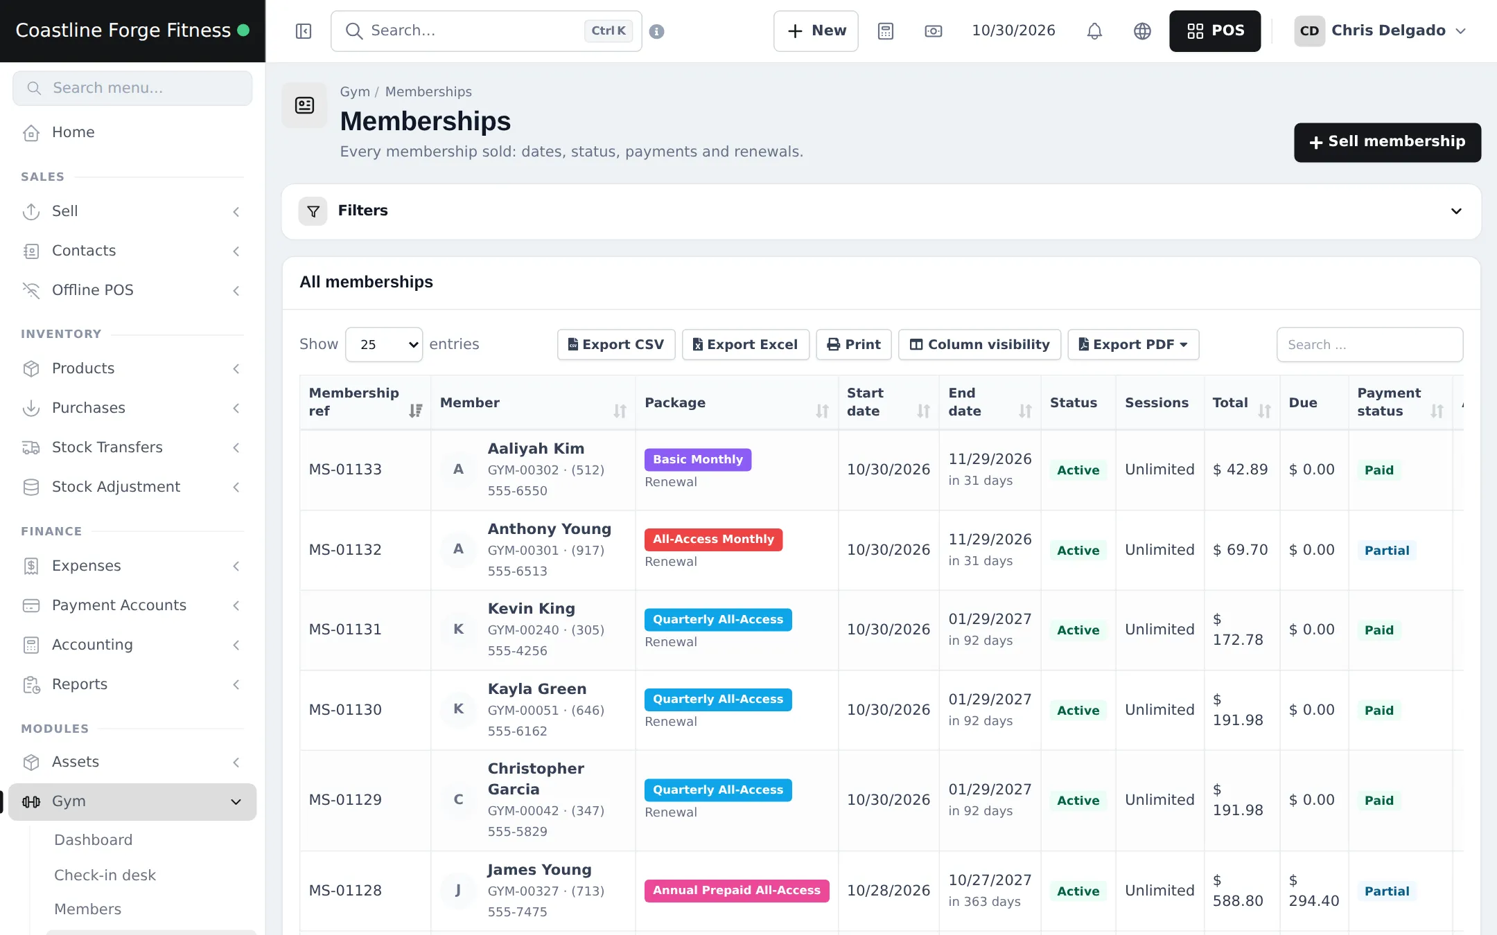This screenshot has width=1497, height=935.
Task: Click the Home icon in sidebar
Action: pyautogui.click(x=31, y=132)
